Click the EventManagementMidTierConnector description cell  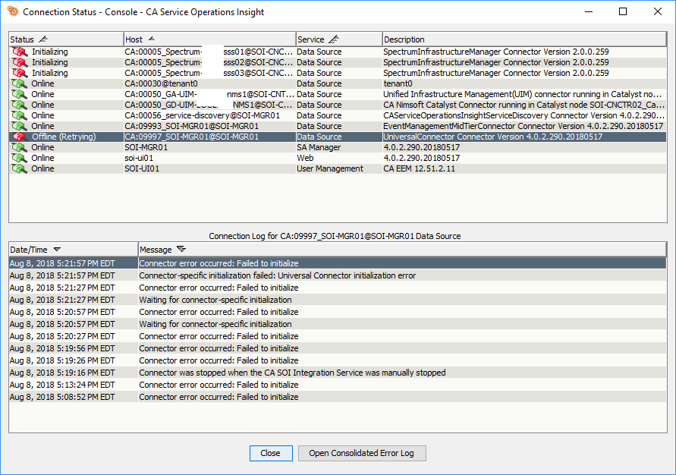pyautogui.click(x=524, y=126)
